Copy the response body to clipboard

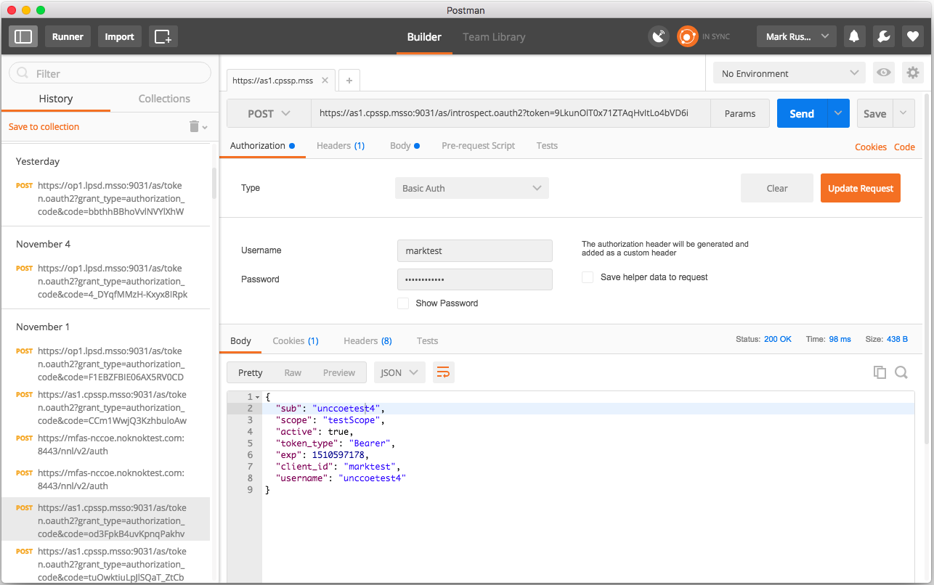(880, 372)
